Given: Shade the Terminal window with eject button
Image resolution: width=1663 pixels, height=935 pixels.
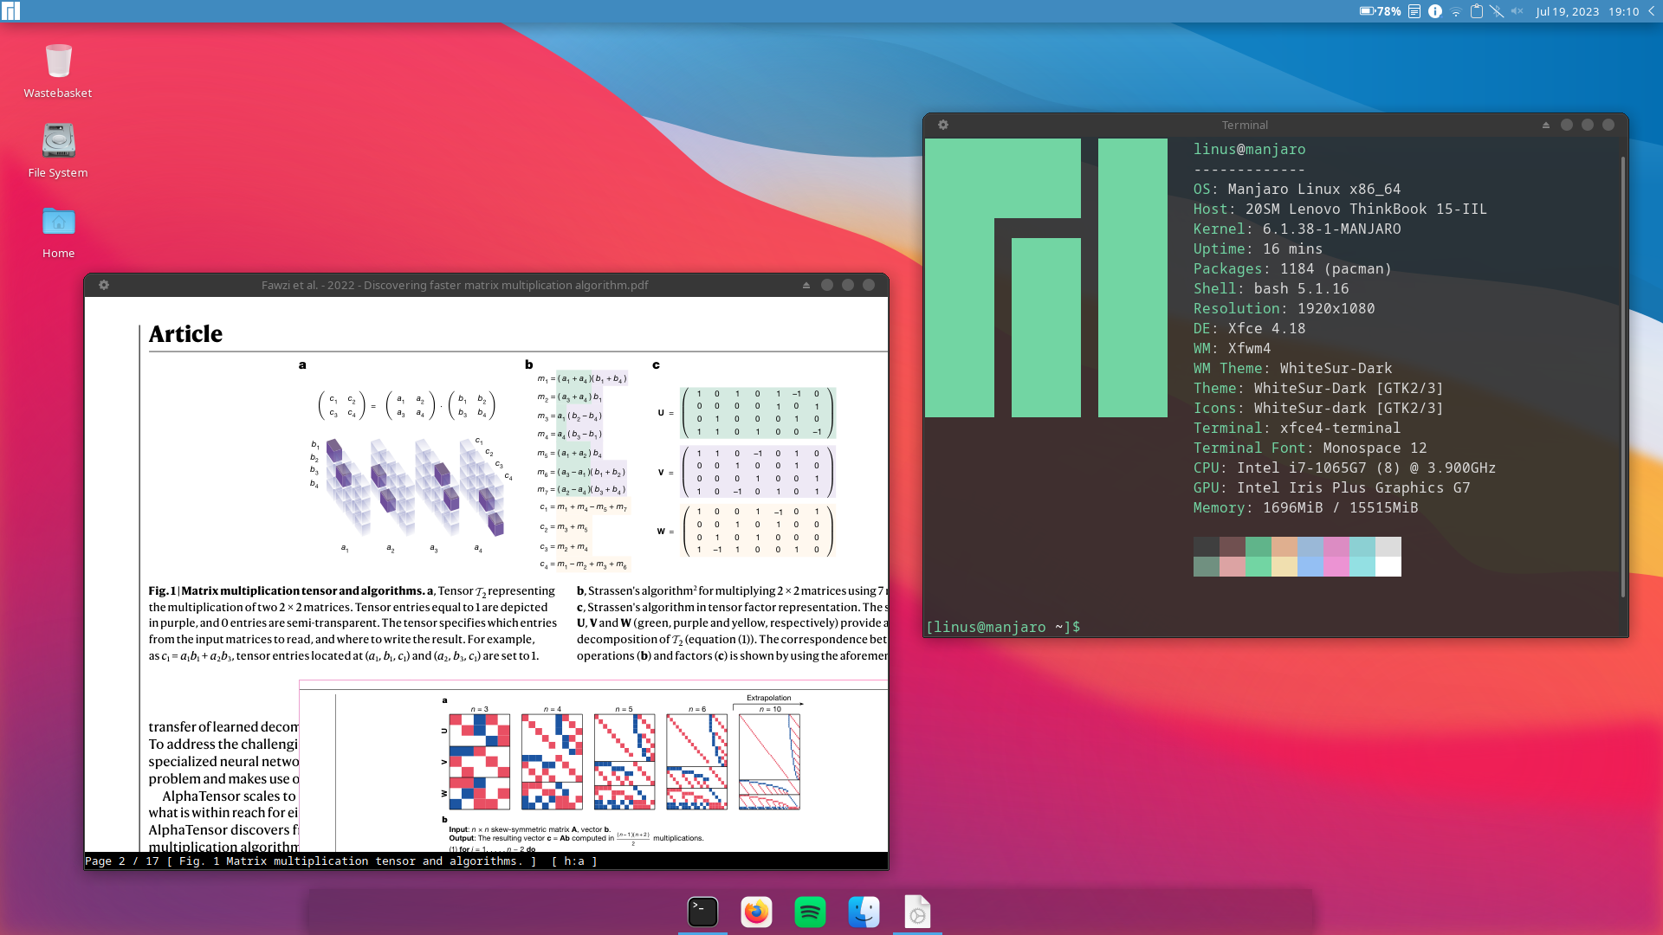Looking at the screenshot, I should click(x=1546, y=125).
